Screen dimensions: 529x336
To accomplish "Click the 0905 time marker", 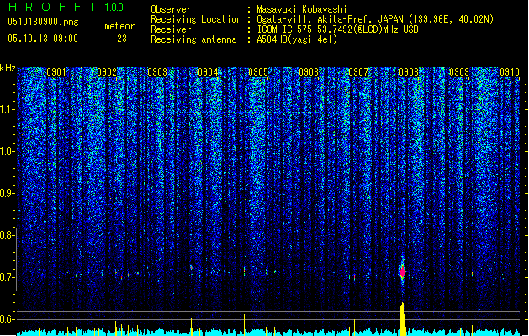I will point(258,72).
